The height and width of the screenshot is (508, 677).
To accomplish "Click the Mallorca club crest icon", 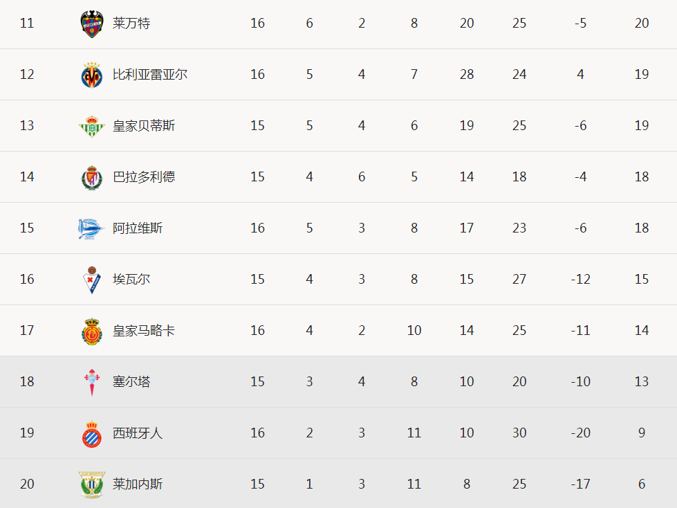I will coord(91,331).
